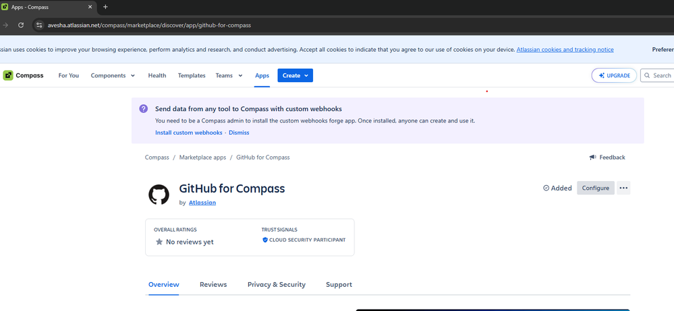Dismiss the custom webhooks banner
This screenshot has height=311, width=674.
pyautogui.click(x=239, y=133)
